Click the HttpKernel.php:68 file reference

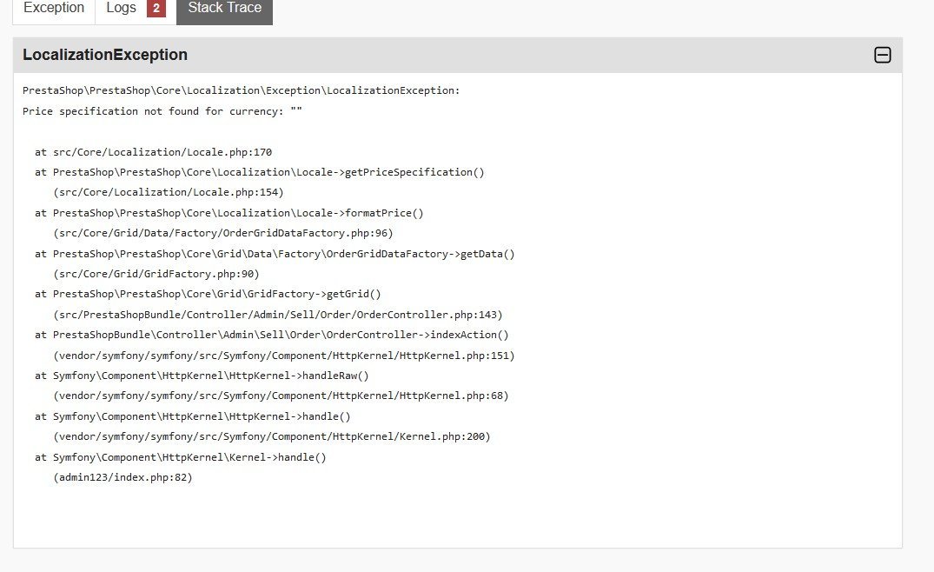[282, 396]
